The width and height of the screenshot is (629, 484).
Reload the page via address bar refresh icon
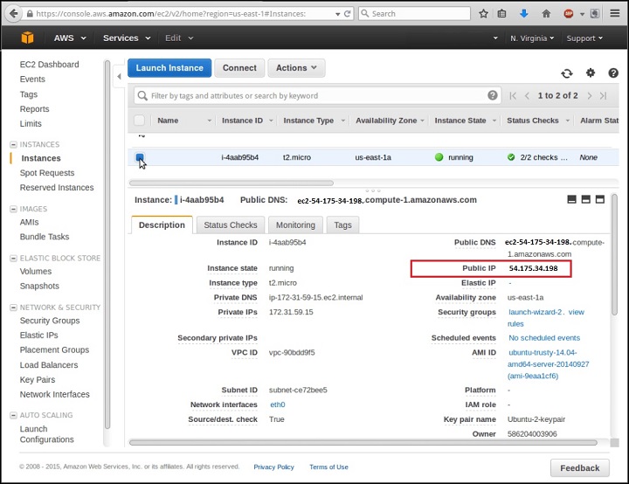pyautogui.click(x=348, y=14)
